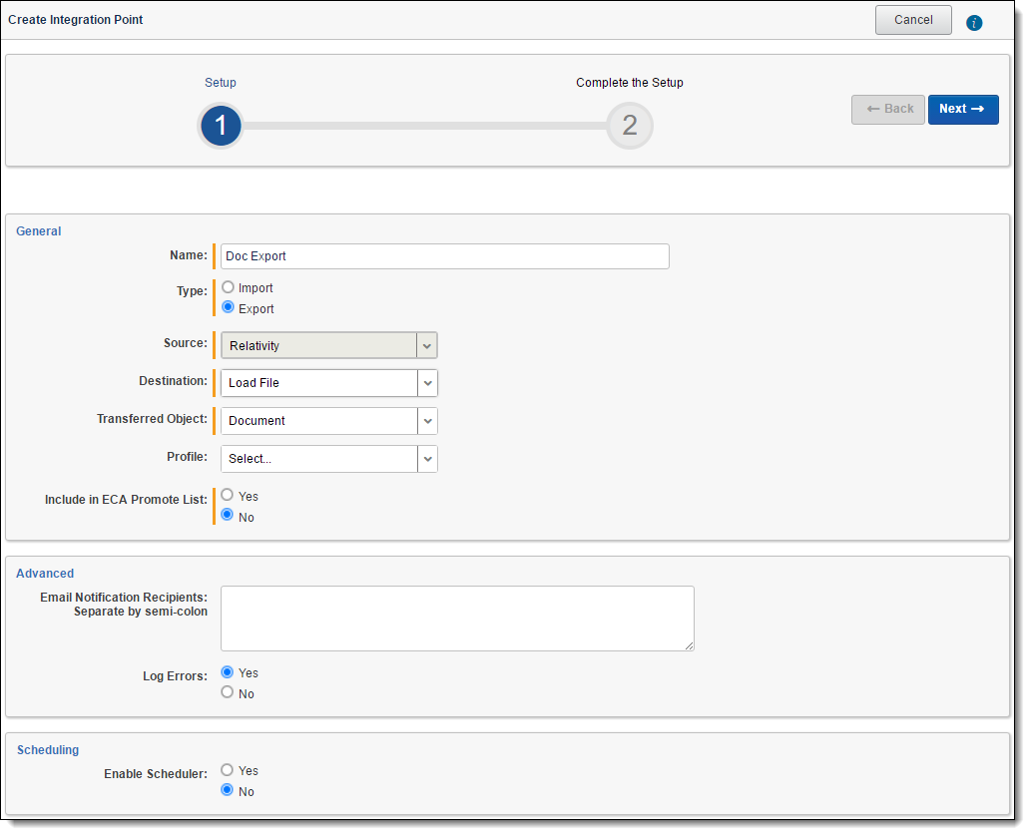Choose No for Include in ECA Promote List
Viewport: 1030px width, 835px height.
pos(229,517)
